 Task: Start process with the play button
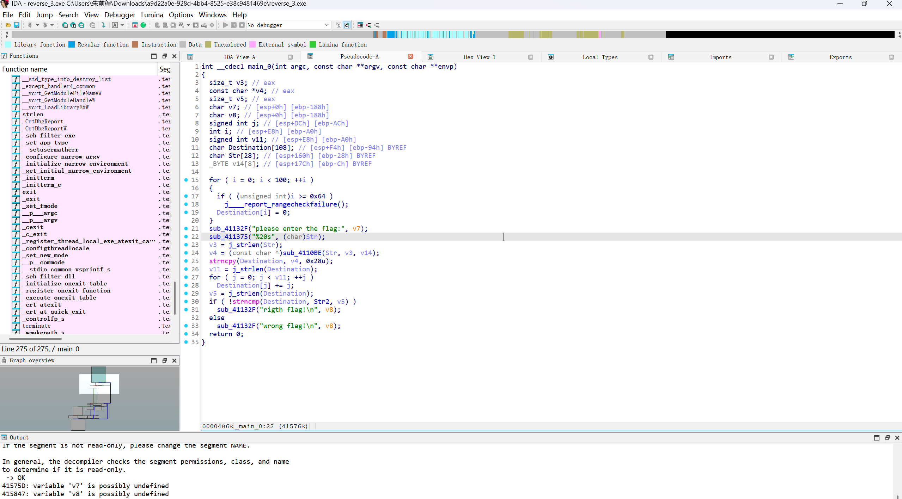tap(225, 25)
